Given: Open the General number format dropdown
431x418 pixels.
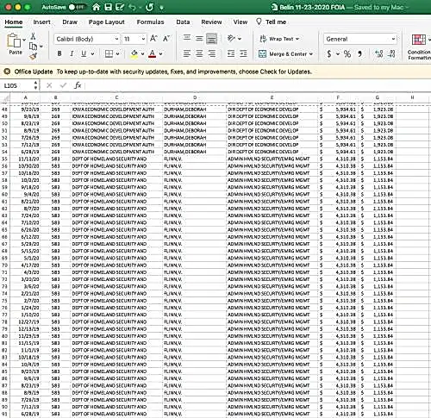Looking at the screenshot, I should point(359,39).
